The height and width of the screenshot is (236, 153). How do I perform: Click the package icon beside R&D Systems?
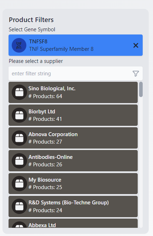[19, 206]
